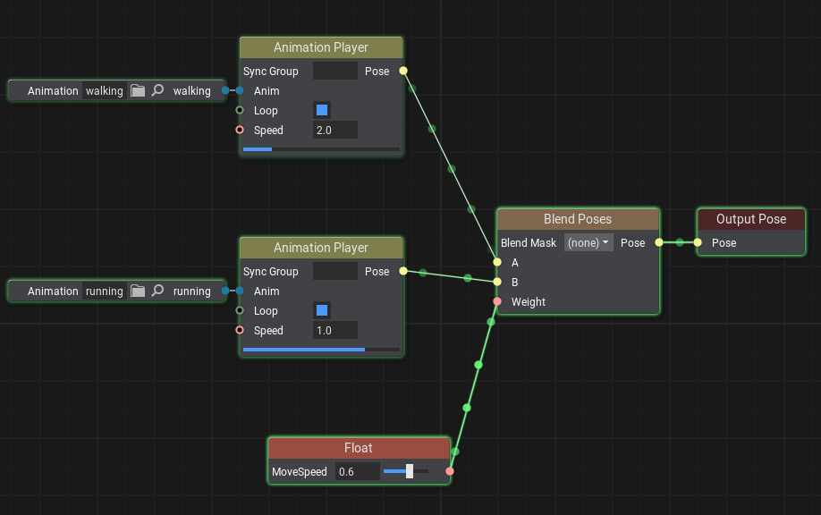Click the MoveSpeed slider handle
The image size is (821, 515).
pyautogui.click(x=410, y=471)
